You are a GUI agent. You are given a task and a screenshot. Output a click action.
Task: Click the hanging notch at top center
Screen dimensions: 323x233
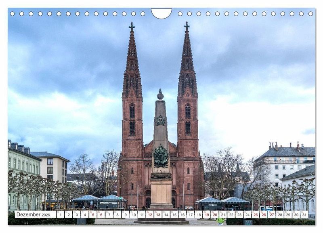click(x=161, y=13)
